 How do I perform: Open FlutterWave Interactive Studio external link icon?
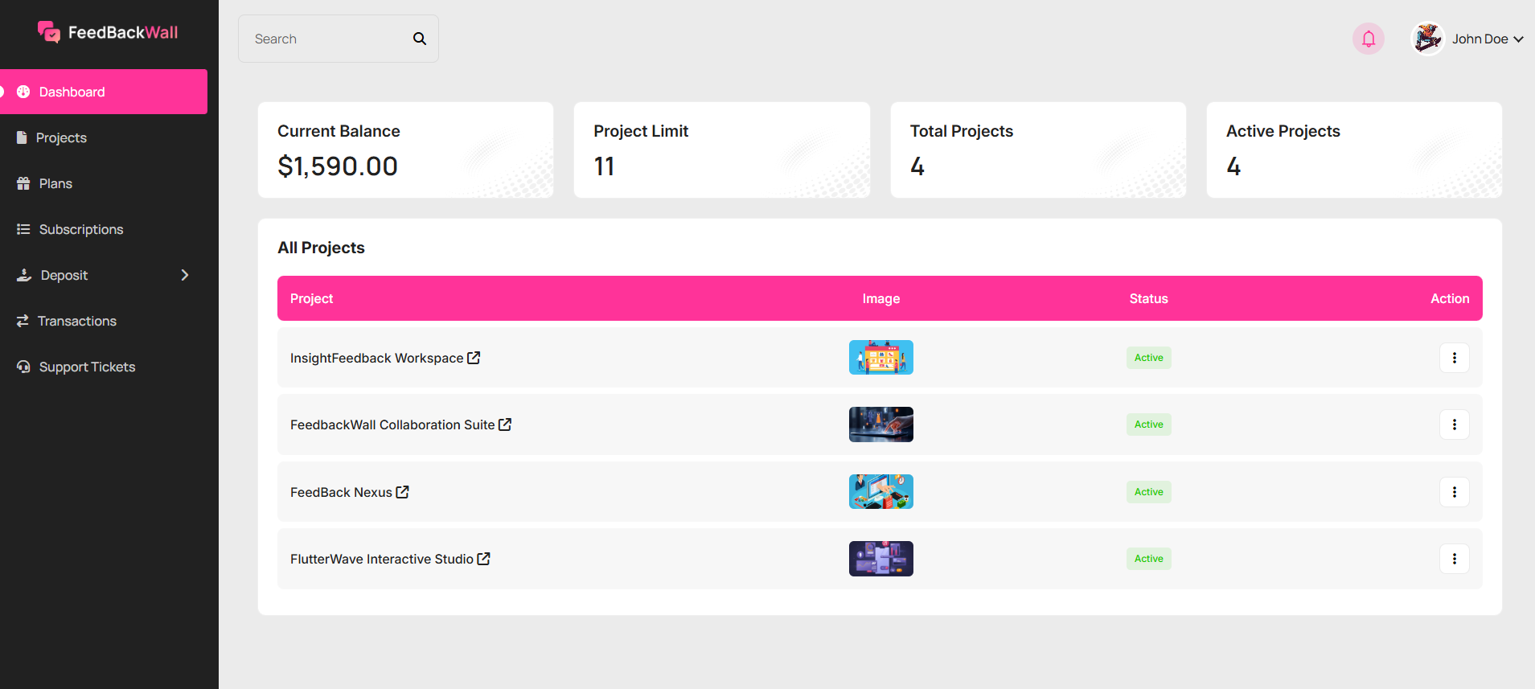[x=484, y=559]
